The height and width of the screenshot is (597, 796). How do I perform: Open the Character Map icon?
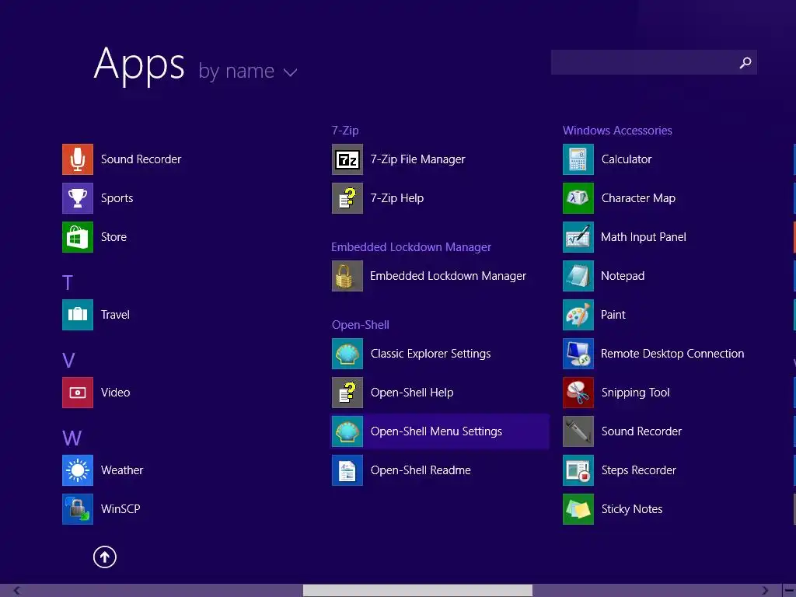(578, 198)
